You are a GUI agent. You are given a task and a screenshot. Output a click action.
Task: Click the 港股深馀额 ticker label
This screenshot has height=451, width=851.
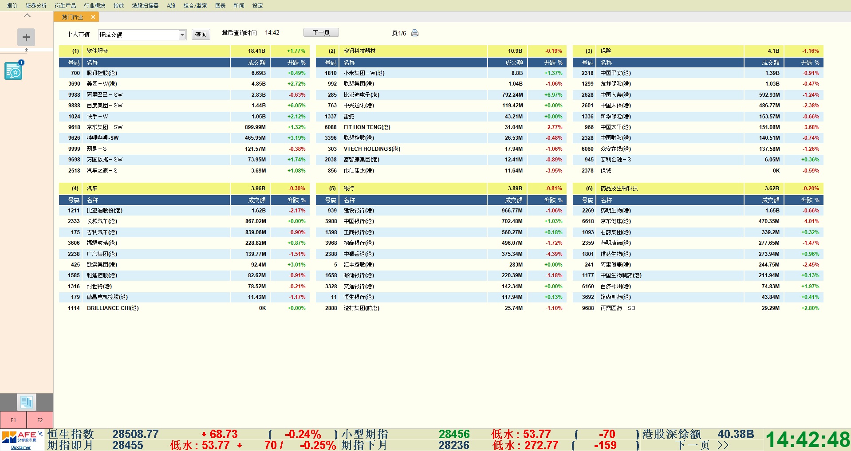click(672, 434)
